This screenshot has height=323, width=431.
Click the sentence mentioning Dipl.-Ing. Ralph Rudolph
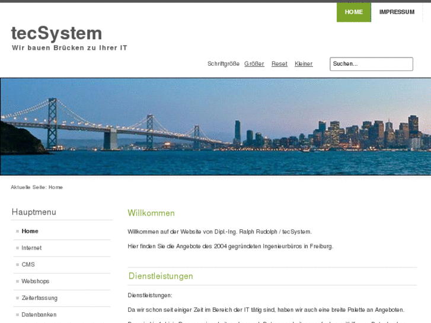[219, 232]
